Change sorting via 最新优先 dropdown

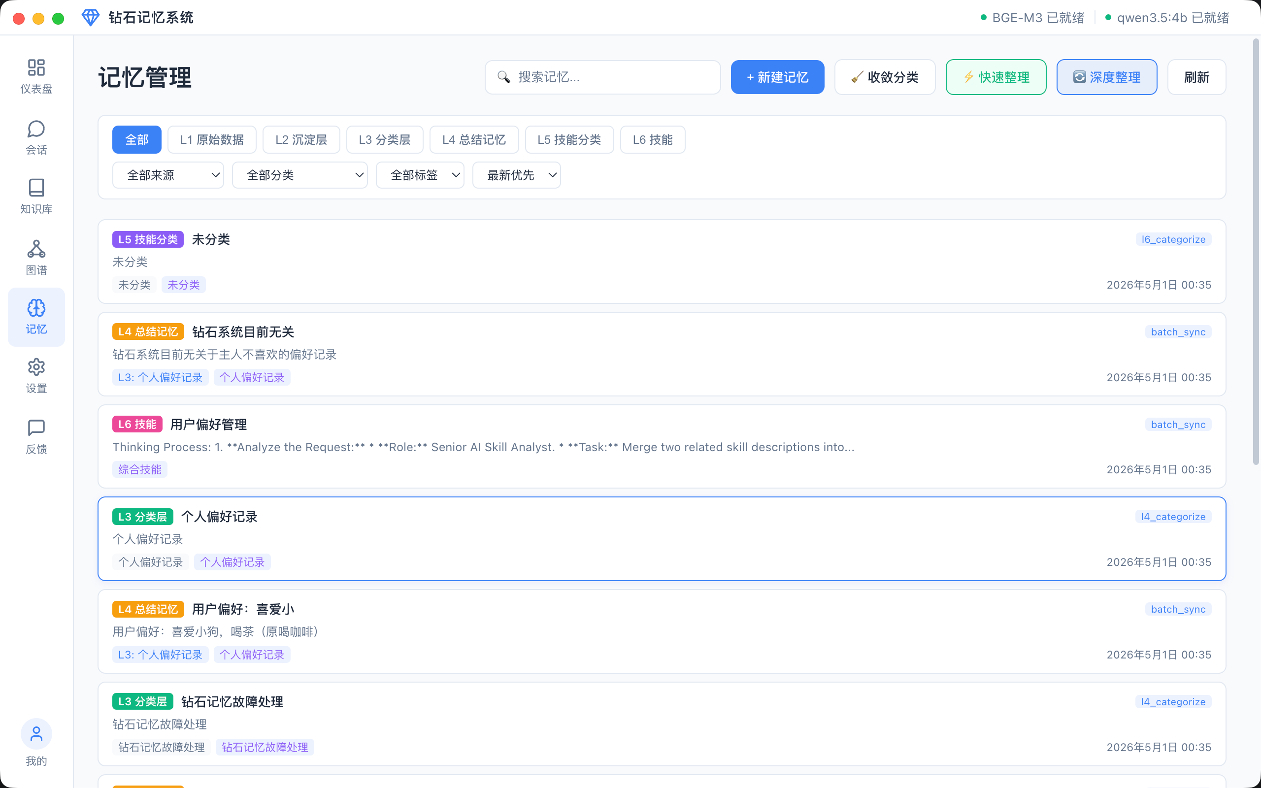516,175
